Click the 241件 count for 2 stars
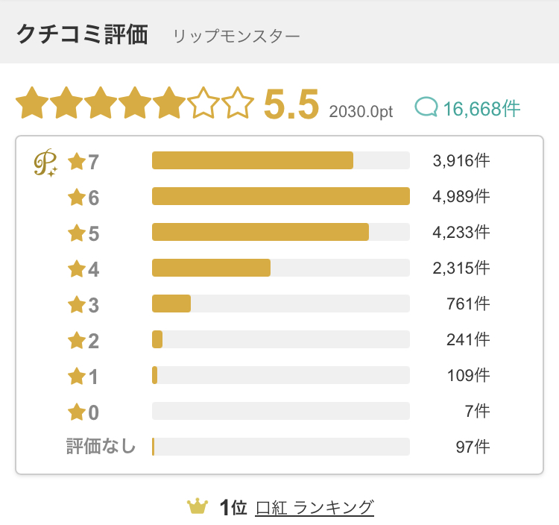The width and height of the screenshot is (559, 525). 468,339
